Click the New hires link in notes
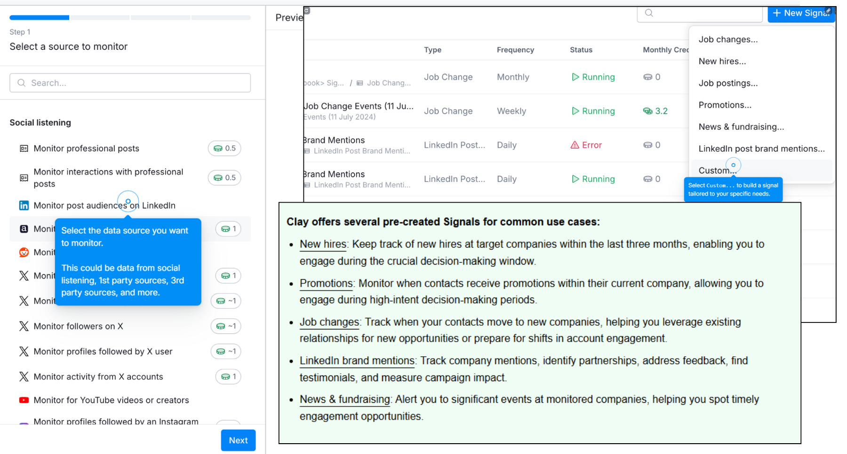Screen dimensions: 847x454 (323, 244)
